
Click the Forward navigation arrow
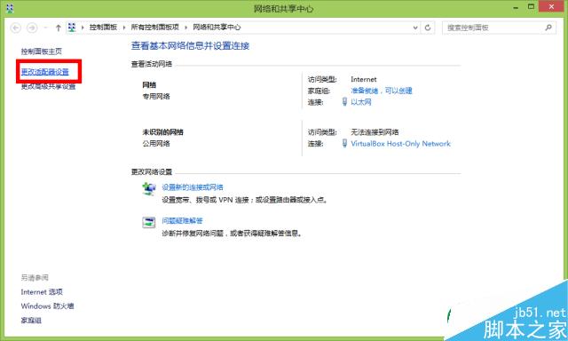(x=32, y=28)
